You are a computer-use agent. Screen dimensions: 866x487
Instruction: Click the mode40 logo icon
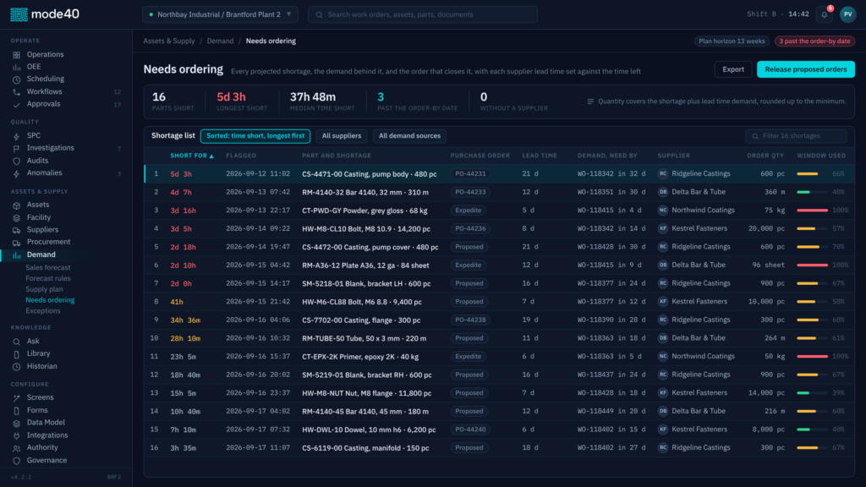coord(19,14)
